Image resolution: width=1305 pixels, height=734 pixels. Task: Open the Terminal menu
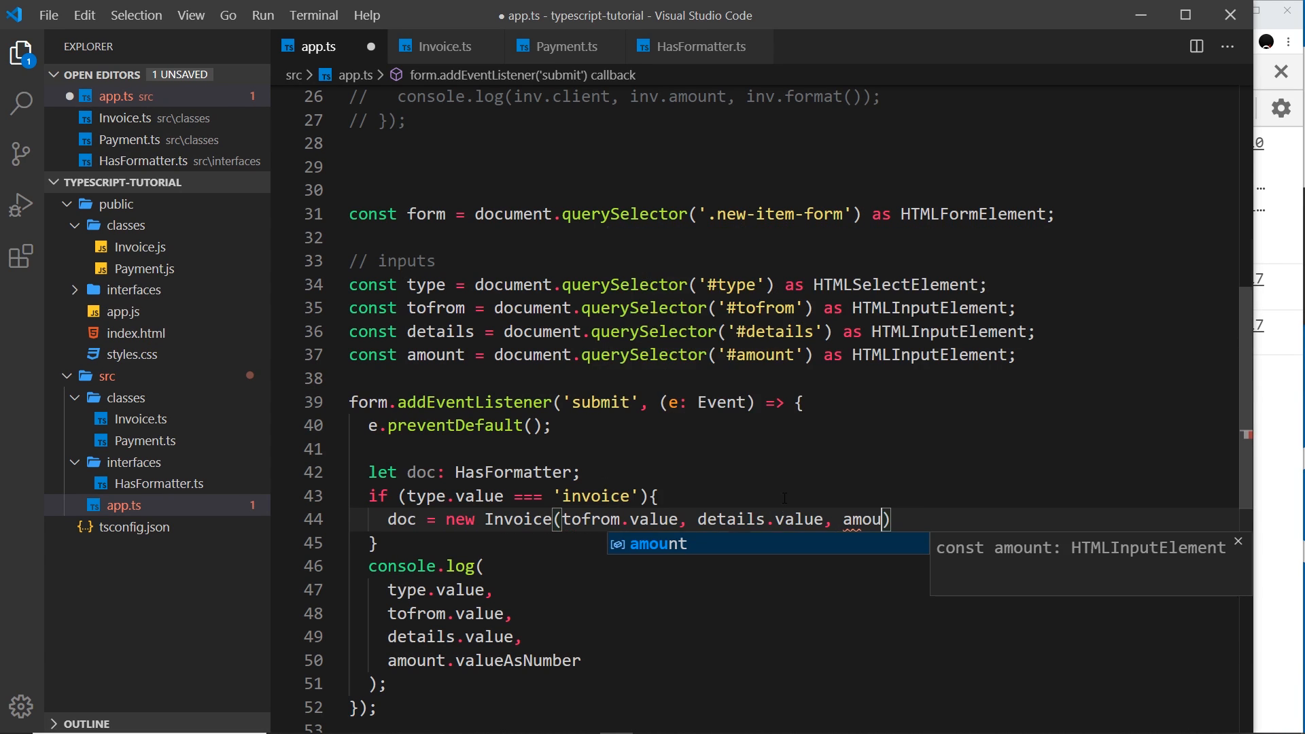(x=313, y=15)
